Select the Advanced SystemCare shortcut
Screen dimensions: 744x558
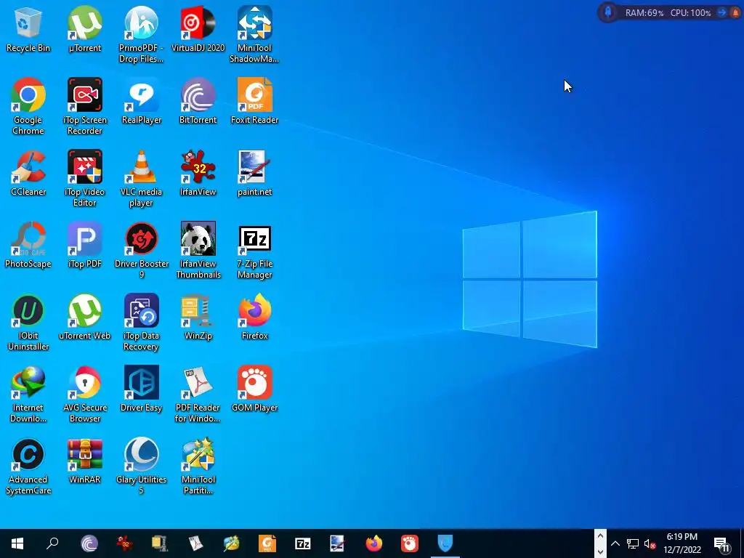(x=28, y=467)
